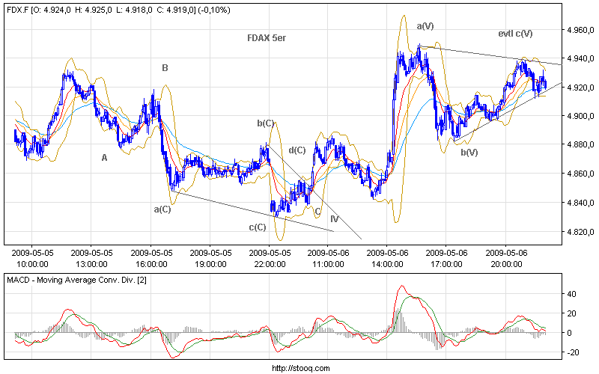Click the 4.920,0 price axis label
The image size is (599, 374).
[580, 88]
